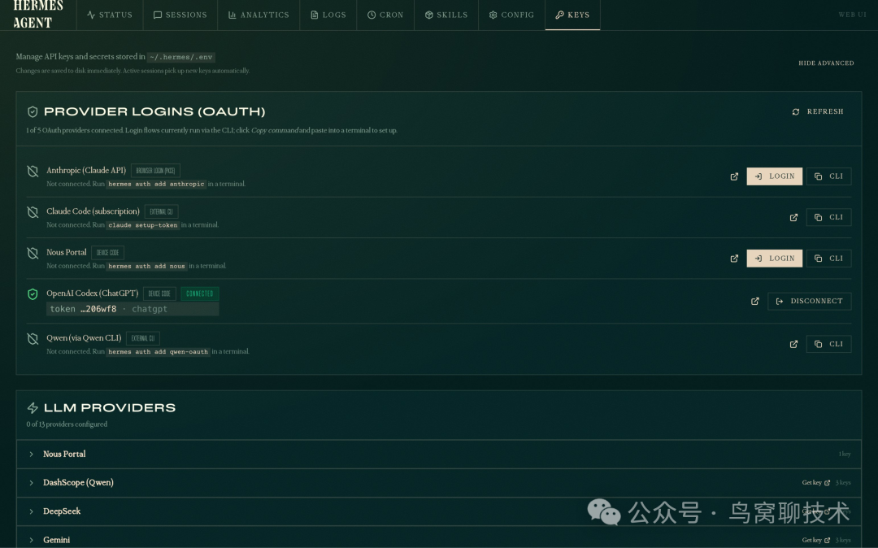Expand the Nous Portal provider section
Viewport: 878px width, 548px height.
(33, 454)
